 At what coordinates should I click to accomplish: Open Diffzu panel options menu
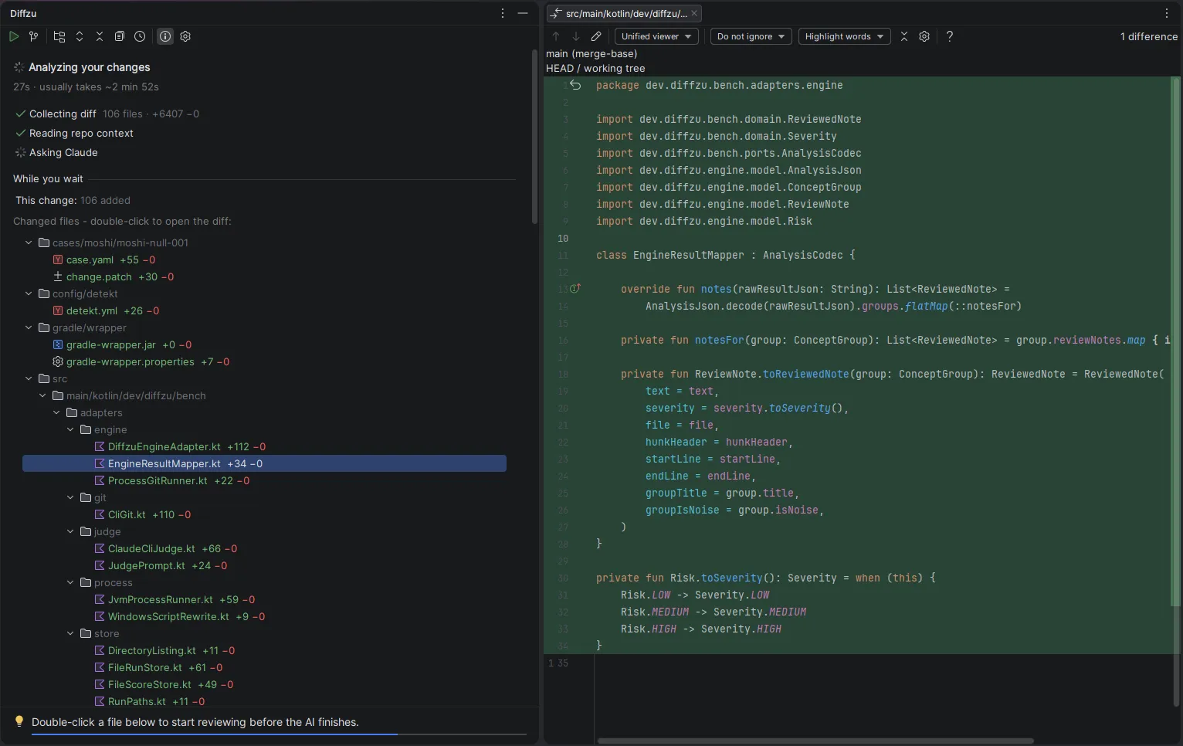[503, 13]
